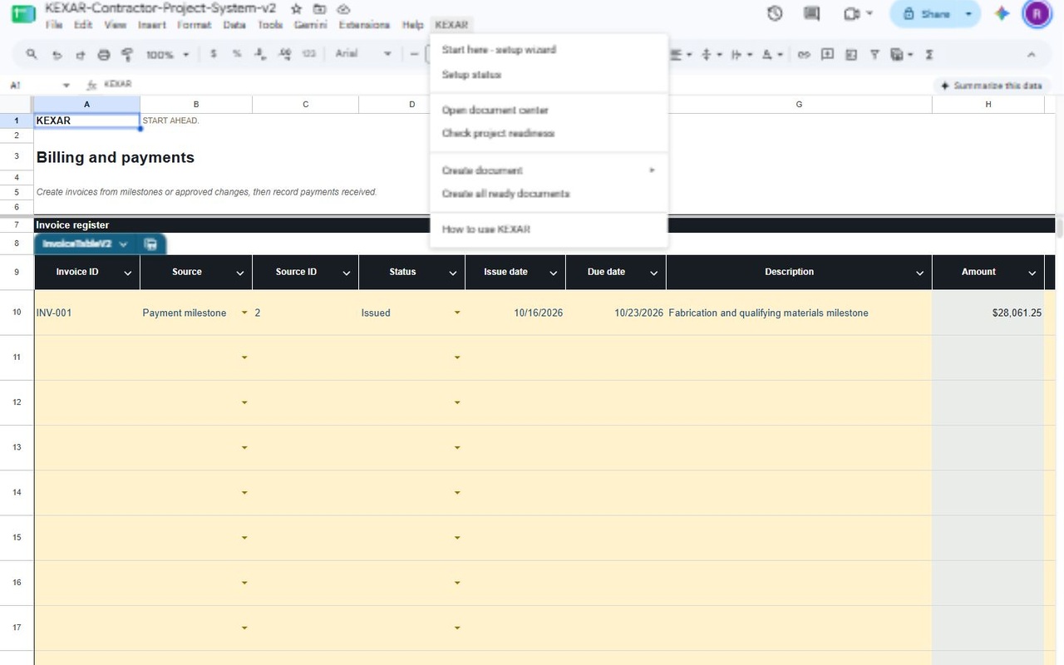Format as currency with dollar icon

click(x=214, y=54)
